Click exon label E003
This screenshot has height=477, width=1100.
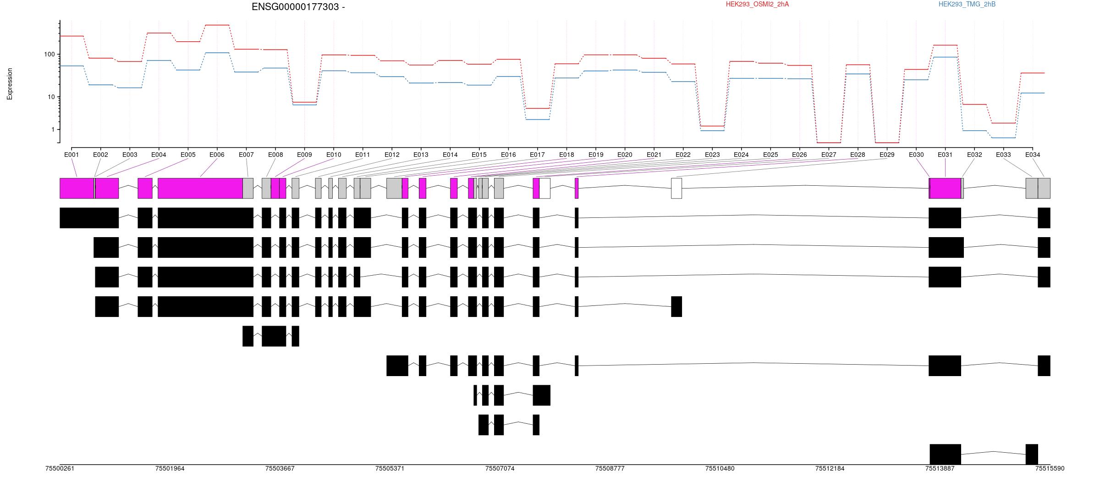coord(130,155)
